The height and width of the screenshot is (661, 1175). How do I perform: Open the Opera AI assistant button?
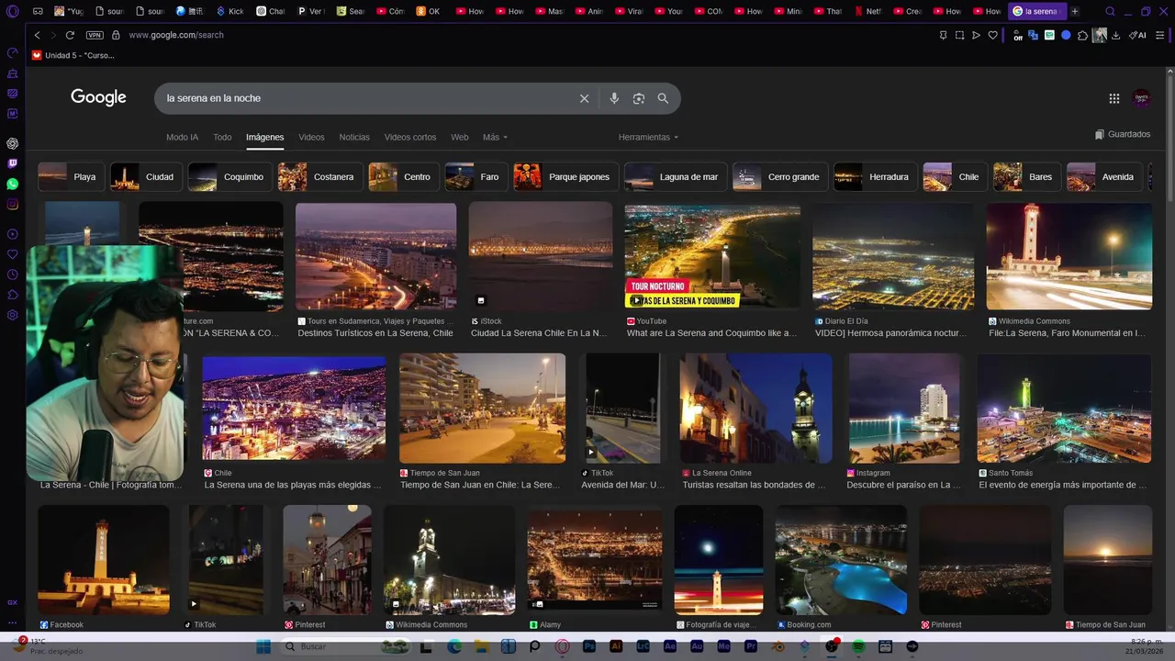(x=1137, y=35)
